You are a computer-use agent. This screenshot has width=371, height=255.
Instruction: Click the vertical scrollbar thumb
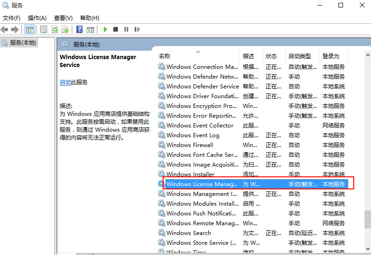pos(368,220)
